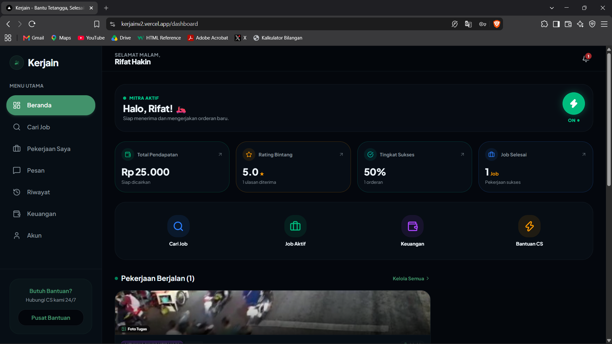The image size is (612, 344).
Task: Select Beranda in the sidebar
Action: [x=51, y=105]
